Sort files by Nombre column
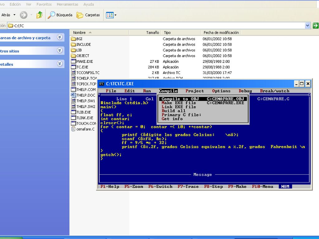This screenshot has height=239, width=319. [99, 32]
